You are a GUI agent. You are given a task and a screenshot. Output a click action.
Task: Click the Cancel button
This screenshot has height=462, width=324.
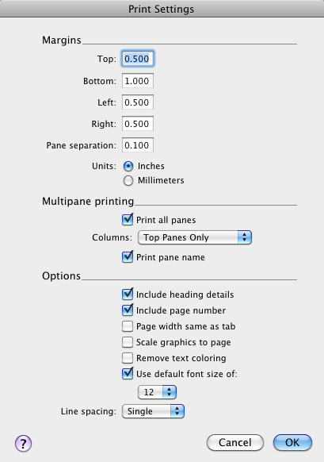click(235, 443)
